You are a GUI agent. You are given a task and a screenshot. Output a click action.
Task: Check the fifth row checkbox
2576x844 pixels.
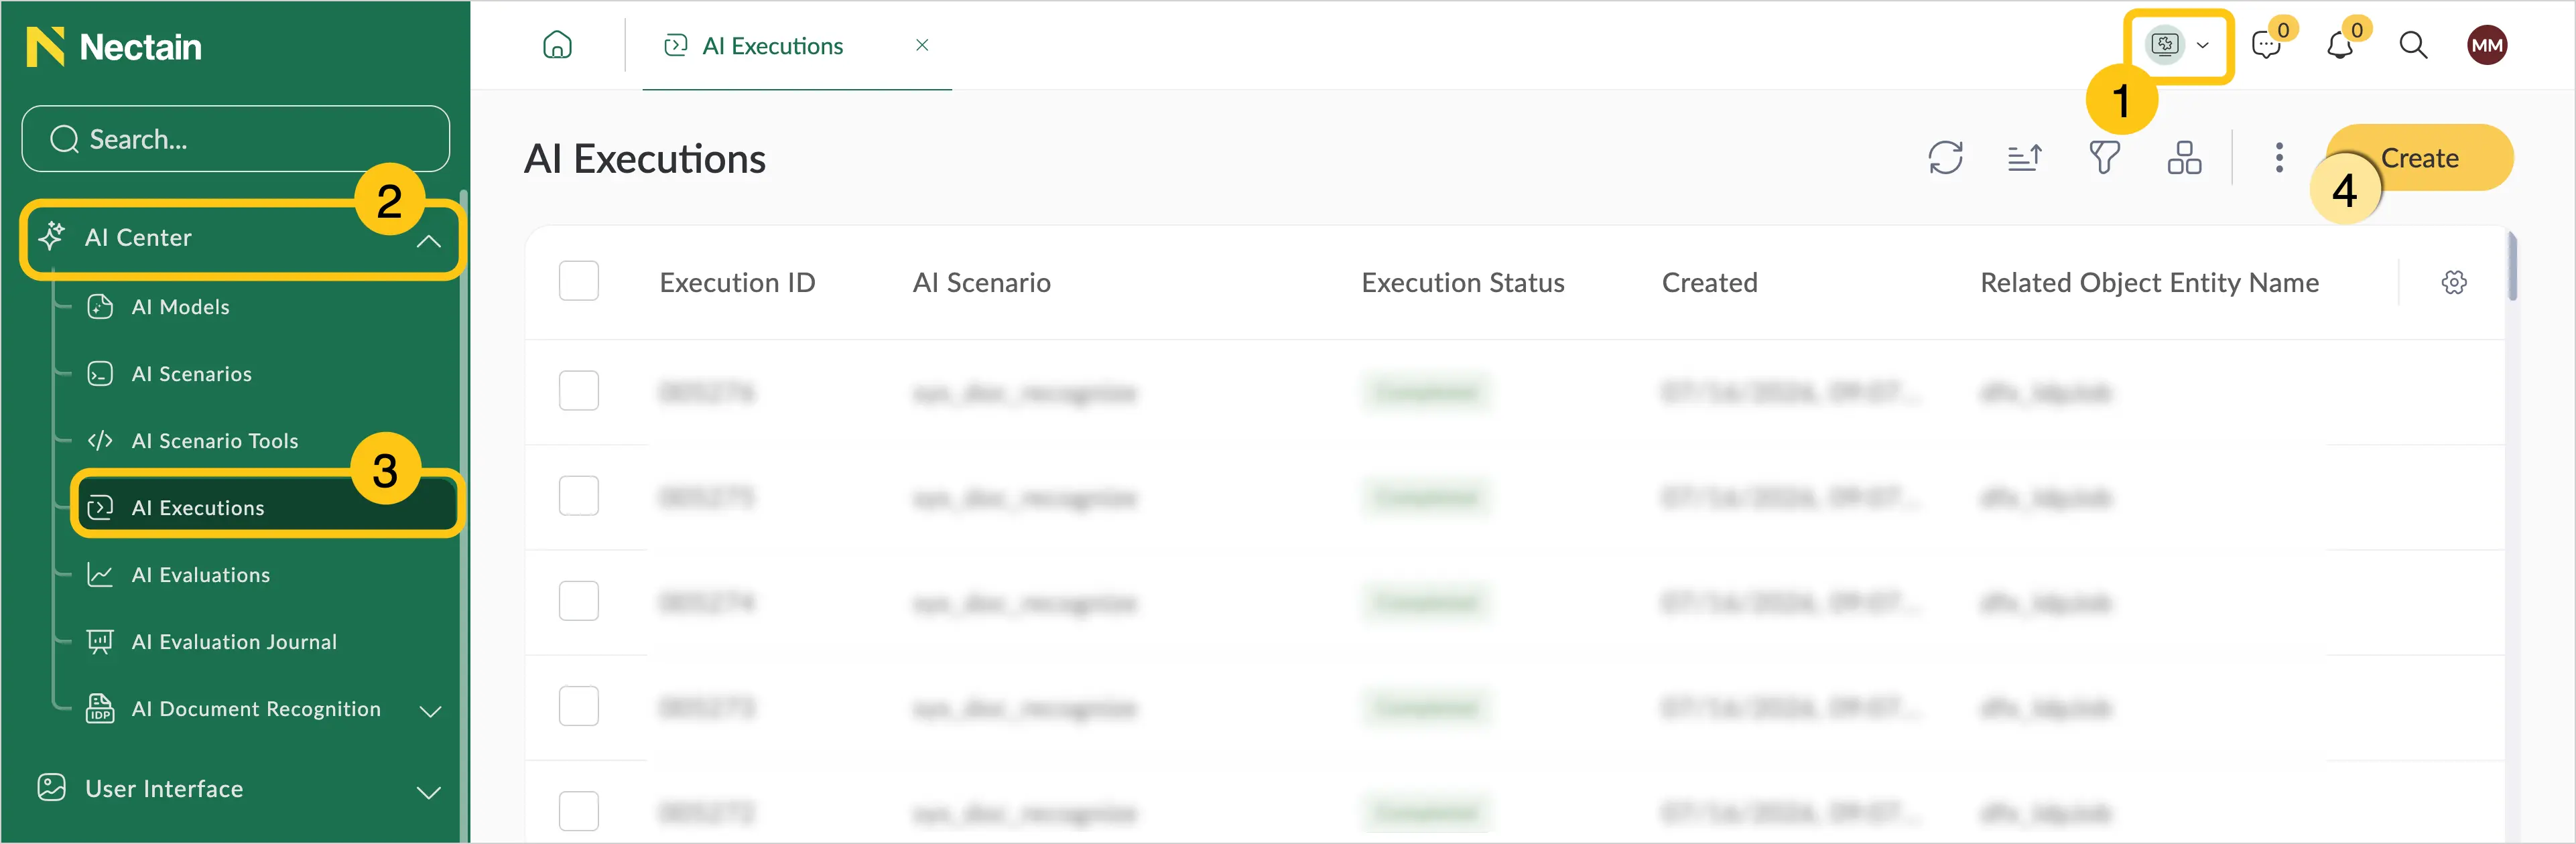578,811
